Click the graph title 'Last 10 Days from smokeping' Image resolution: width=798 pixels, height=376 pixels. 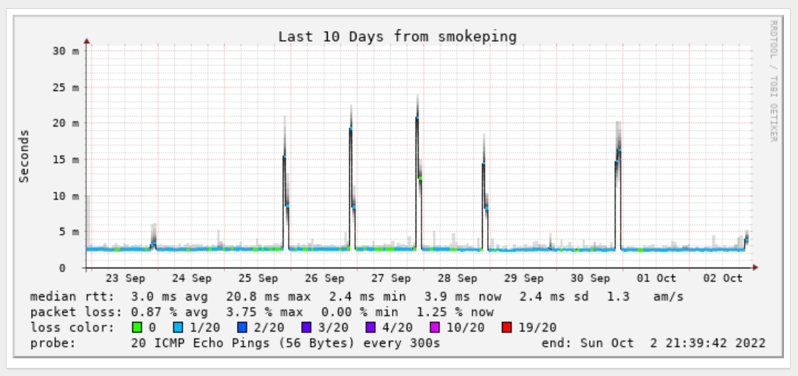tap(397, 37)
